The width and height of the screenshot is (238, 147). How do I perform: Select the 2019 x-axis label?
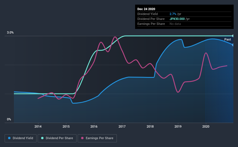pyautogui.click(x=178, y=126)
